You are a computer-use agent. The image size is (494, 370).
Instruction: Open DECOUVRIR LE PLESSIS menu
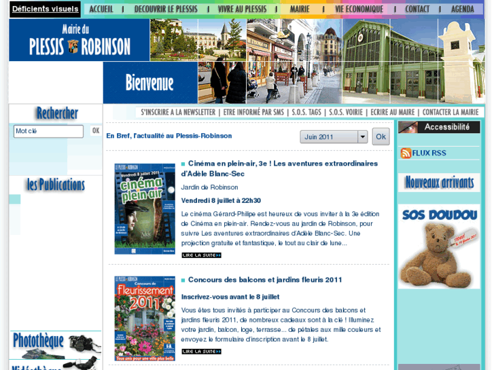[166, 9]
